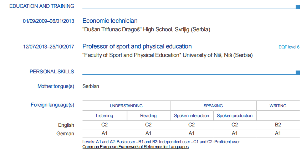
Task: Click the Mother tongue value Serbian
Action: pyautogui.click(x=91, y=86)
